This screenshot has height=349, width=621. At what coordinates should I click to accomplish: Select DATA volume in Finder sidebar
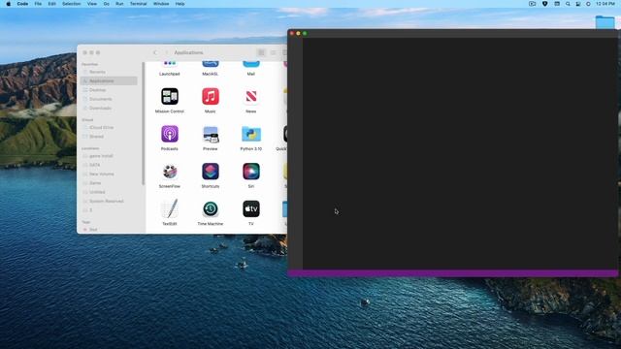click(x=109, y=165)
